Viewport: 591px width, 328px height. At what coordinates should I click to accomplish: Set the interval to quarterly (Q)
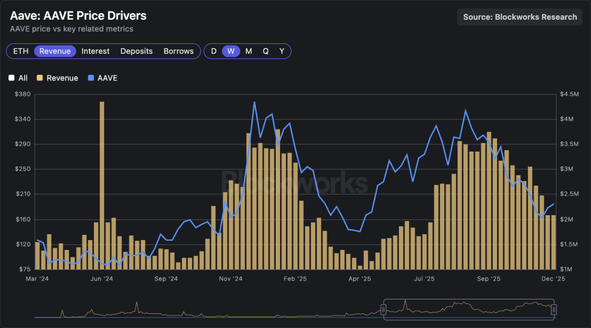pos(265,51)
